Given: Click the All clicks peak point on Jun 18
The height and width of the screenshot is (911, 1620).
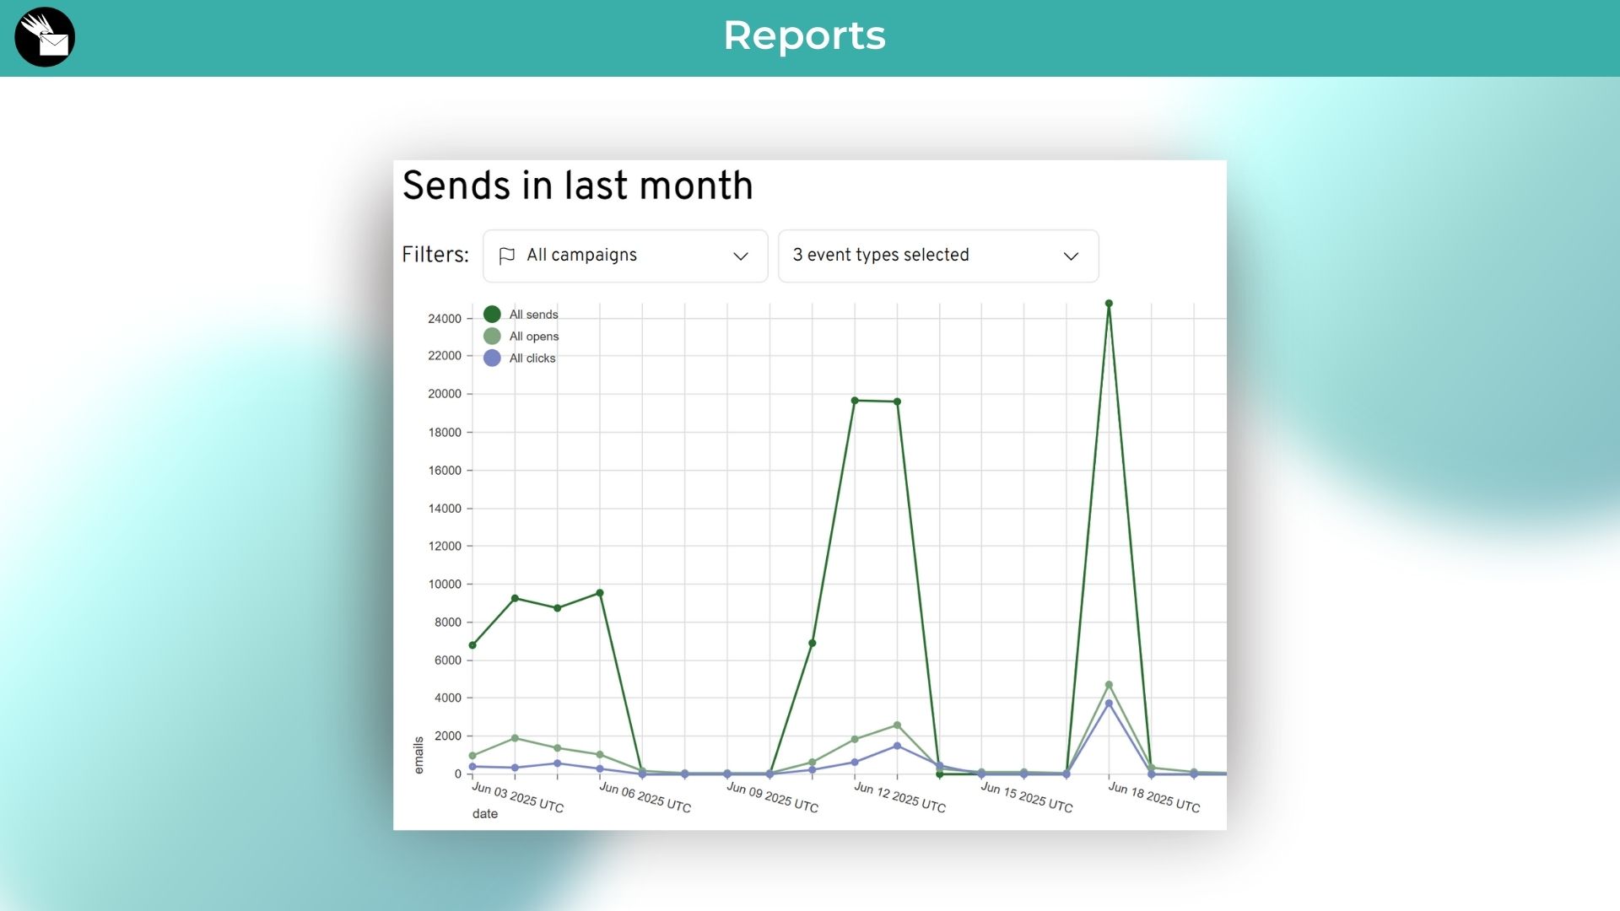Looking at the screenshot, I should pyautogui.click(x=1109, y=703).
